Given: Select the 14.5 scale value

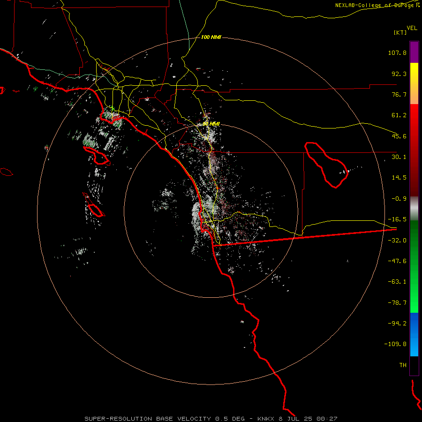Looking at the screenshot, I should 399,178.
